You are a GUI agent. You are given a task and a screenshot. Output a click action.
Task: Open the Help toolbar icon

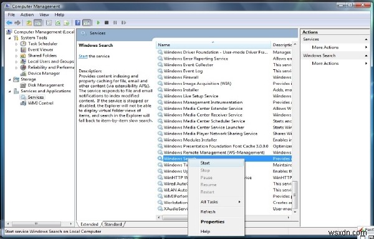(x=78, y=22)
